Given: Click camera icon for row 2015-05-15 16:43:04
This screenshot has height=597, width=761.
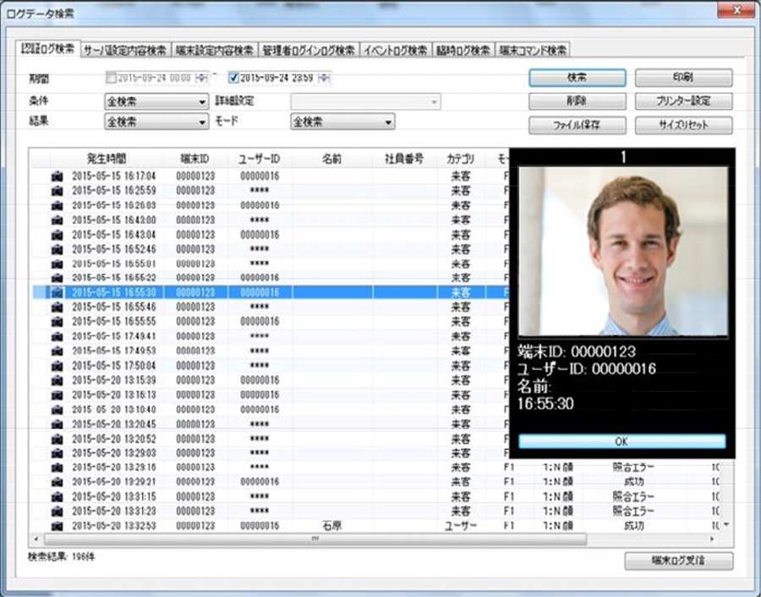Looking at the screenshot, I should click(57, 235).
